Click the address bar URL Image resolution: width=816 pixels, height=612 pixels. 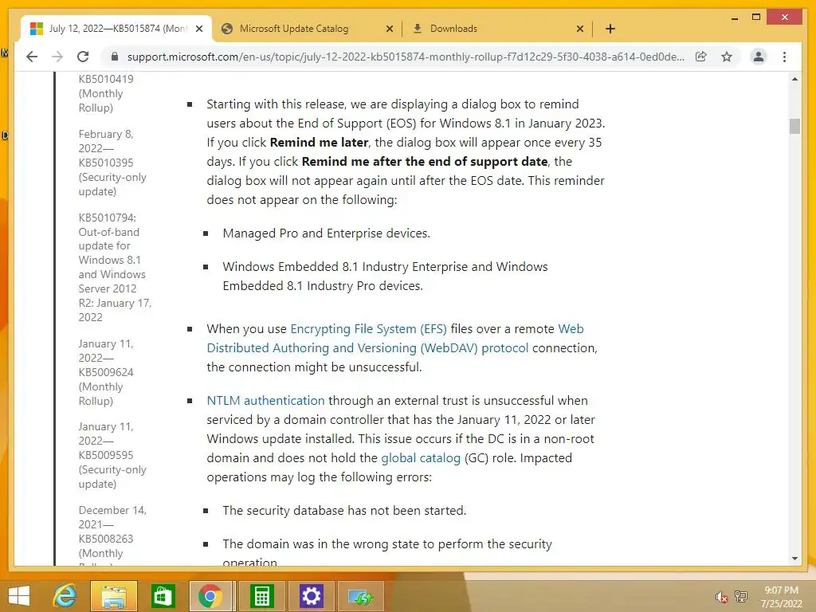click(406, 57)
